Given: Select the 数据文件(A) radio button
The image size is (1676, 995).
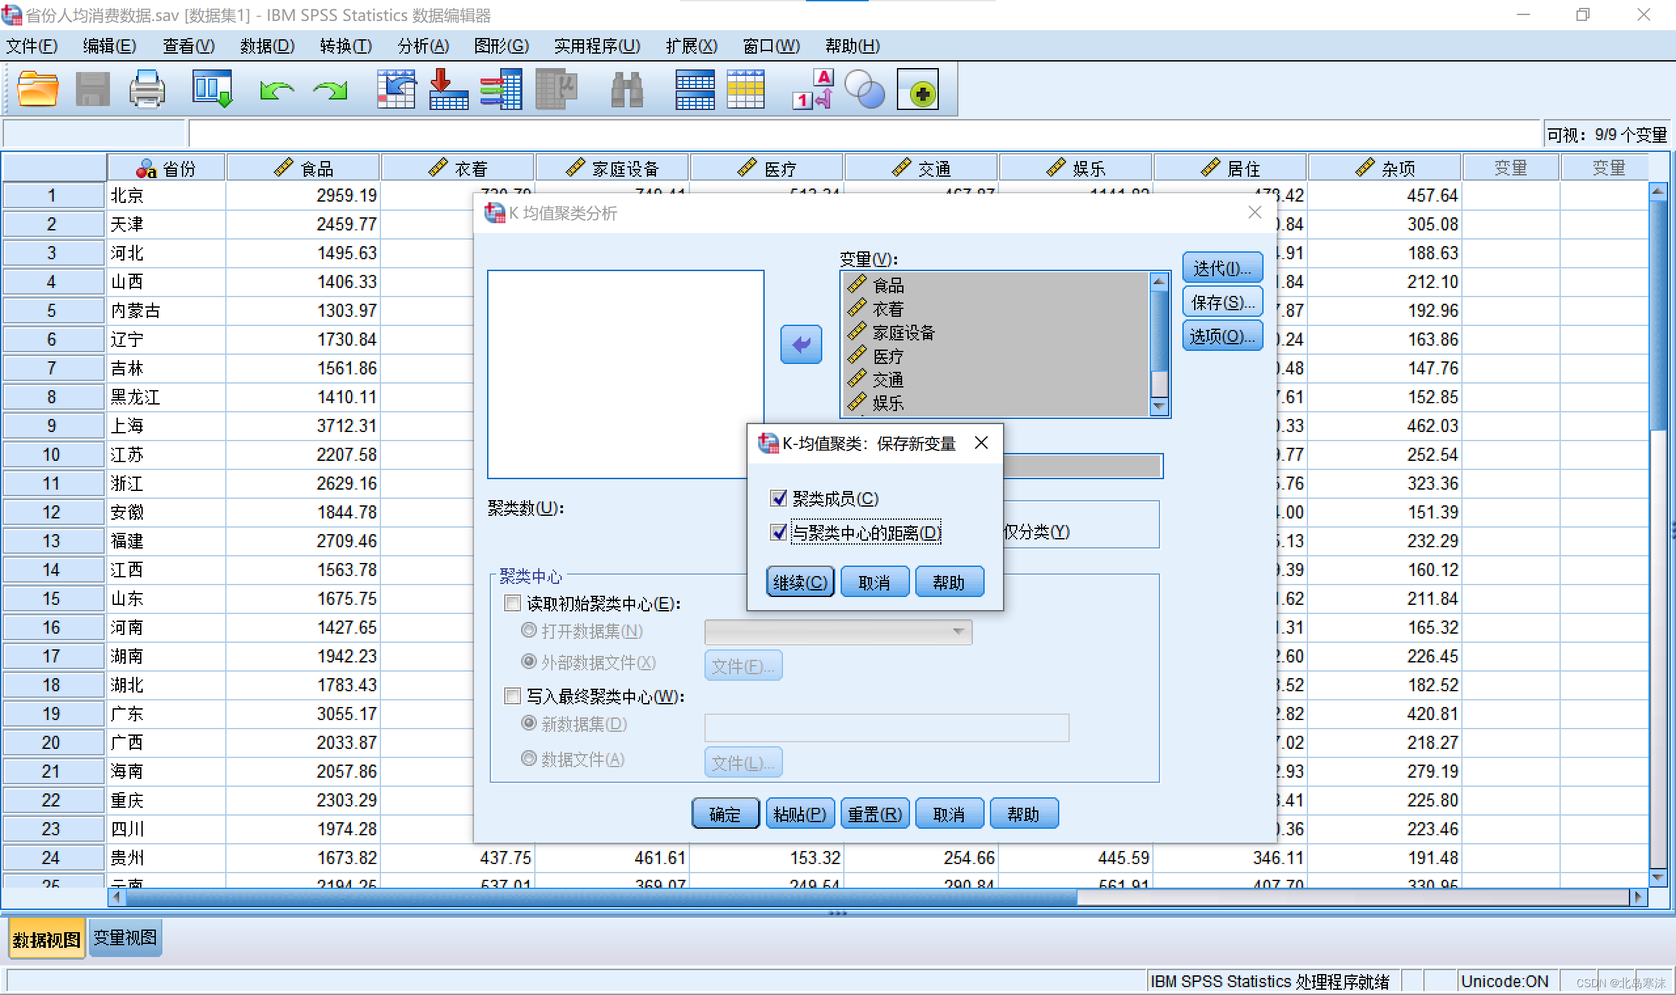Looking at the screenshot, I should point(529,759).
